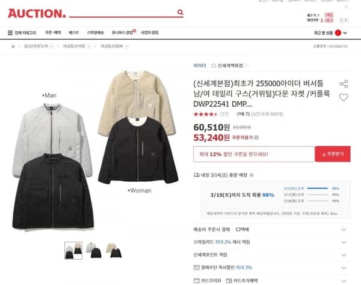The image size is (361, 285).
Task: Click the 아이더 brand link
Action: pyautogui.click(x=200, y=65)
